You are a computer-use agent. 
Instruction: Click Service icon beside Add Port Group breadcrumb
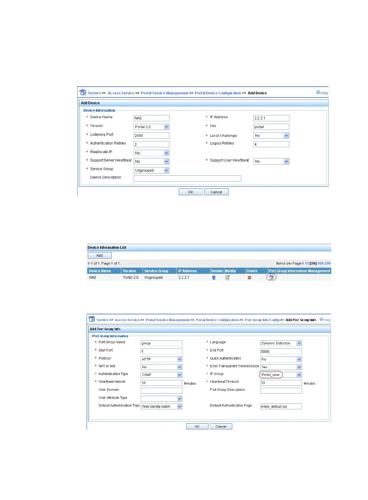92,319
